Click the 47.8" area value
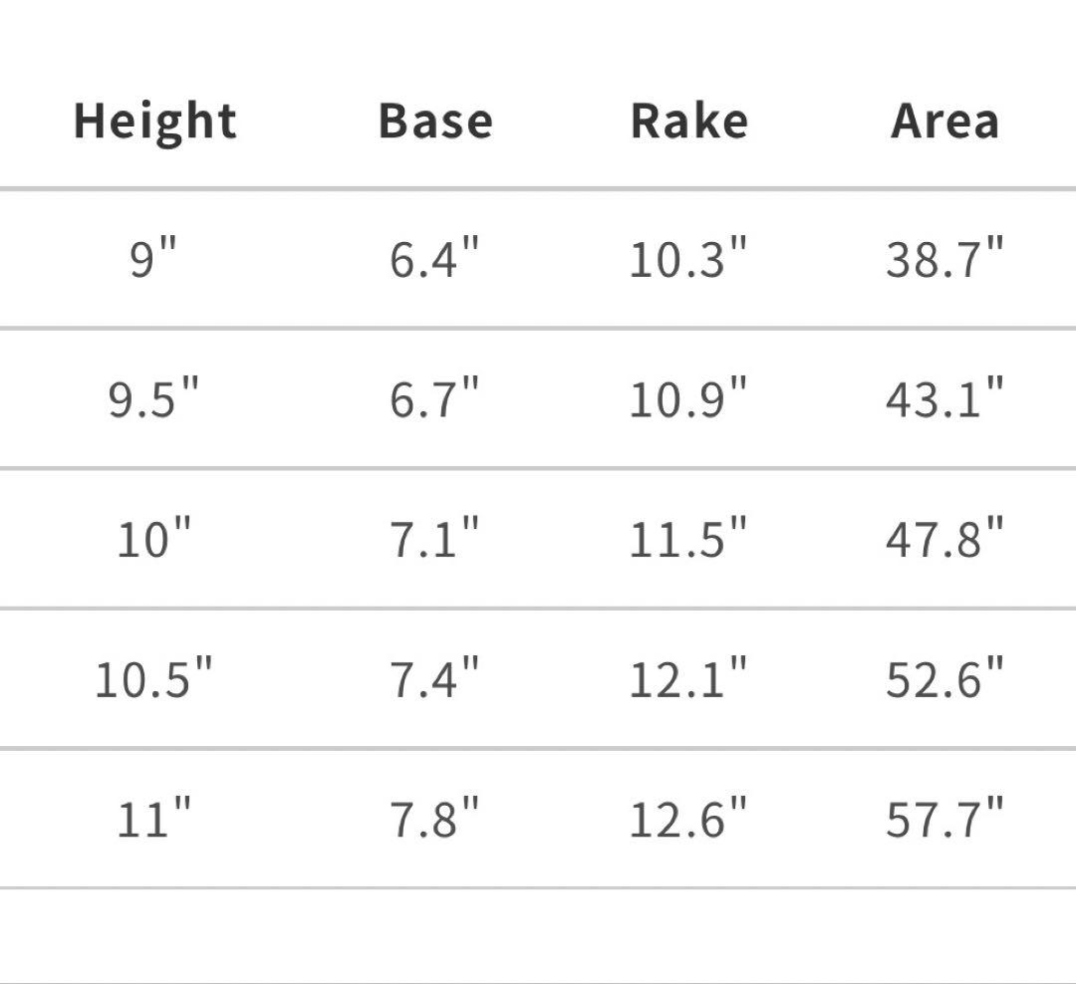The width and height of the screenshot is (1076, 984). coord(944,539)
